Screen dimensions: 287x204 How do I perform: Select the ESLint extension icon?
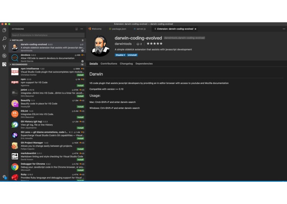(15, 114)
